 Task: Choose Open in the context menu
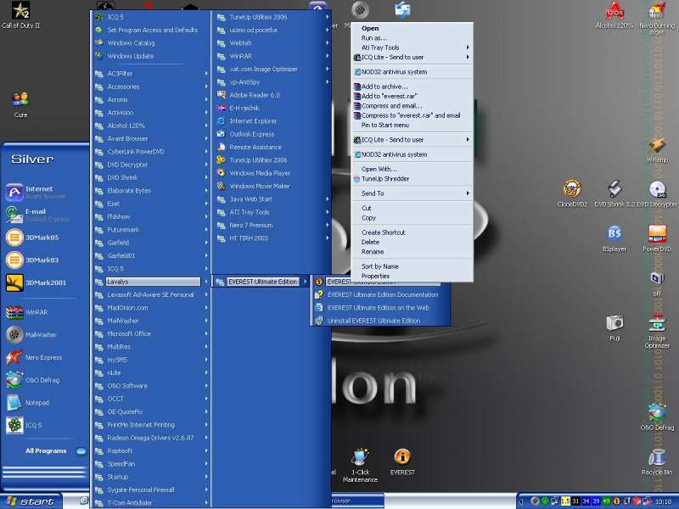(412, 28)
